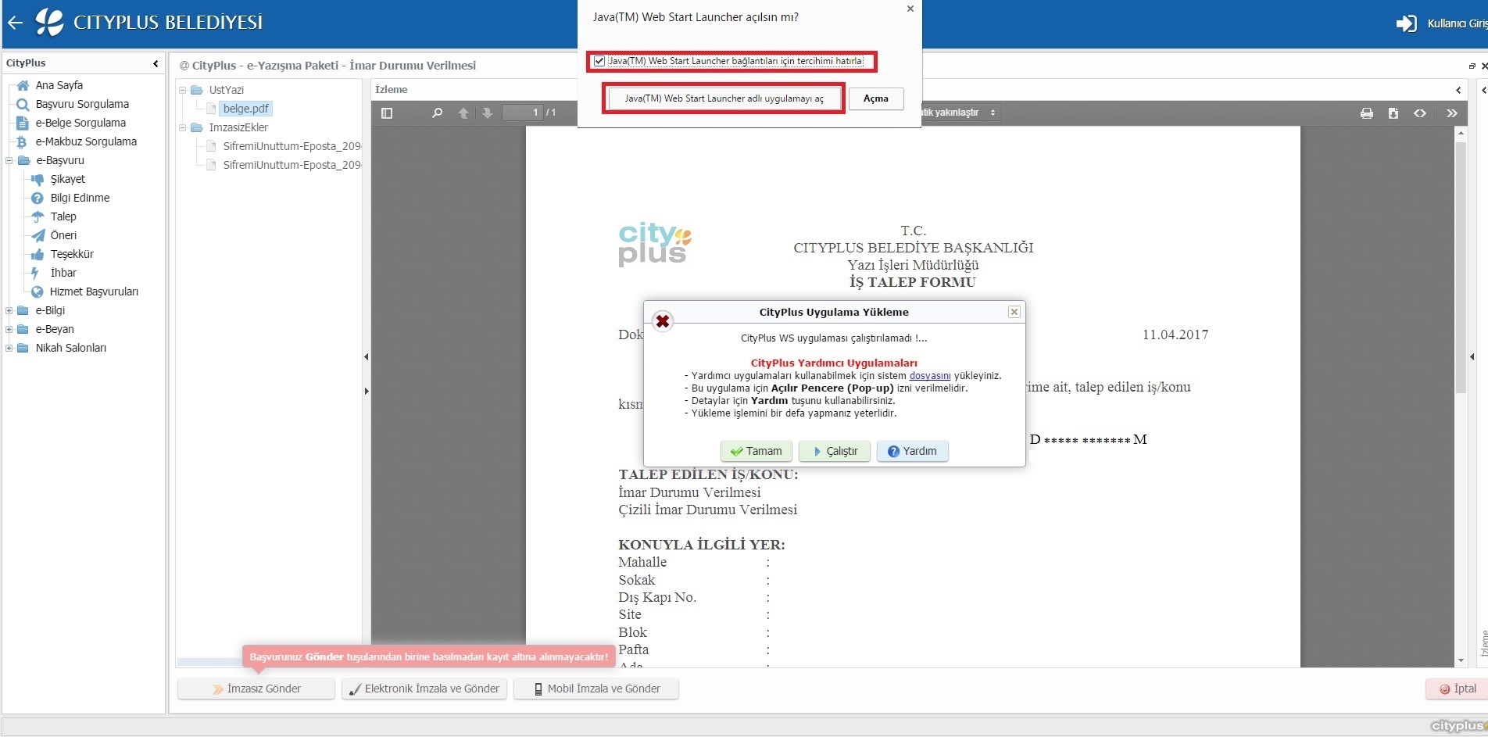The width and height of the screenshot is (1488, 737).
Task: Go to next PDF page
Action: tap(487, 113)
